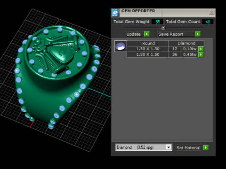The width and height of the screenshot is (226, 169).
Task: Click the green arrow beside Set Material
Action: pos(206,147)
